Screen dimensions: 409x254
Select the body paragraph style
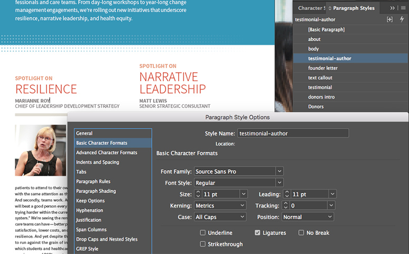click(350, 49)
